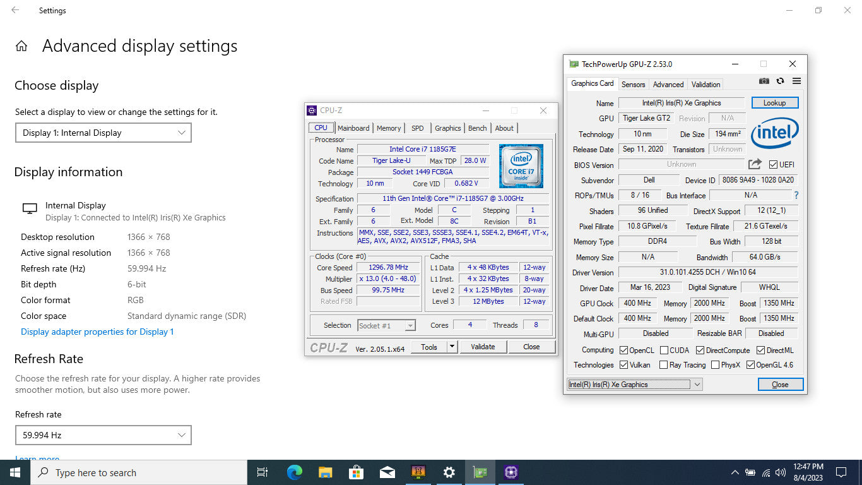Click the BIOS export share icon
The width and height of the screenshot is (862, 485).
(755, 164)
